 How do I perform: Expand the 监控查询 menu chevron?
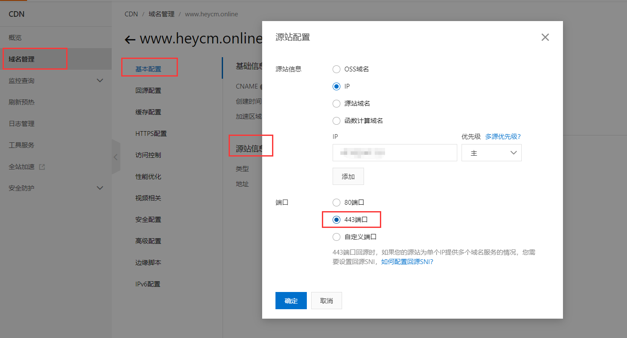(100, 80)
